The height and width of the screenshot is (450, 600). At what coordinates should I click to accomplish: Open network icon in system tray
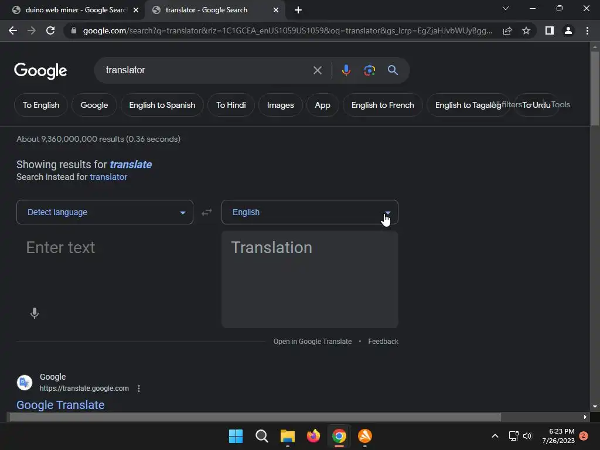(x=513, y=436)
